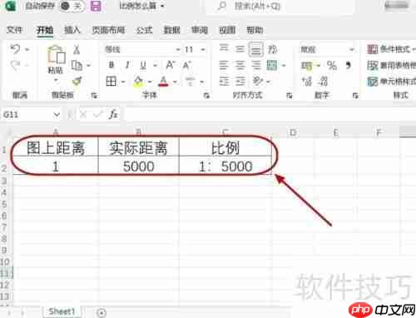Click the Redo icon
This screenshot has height=318, width=416.
[15, 66]
